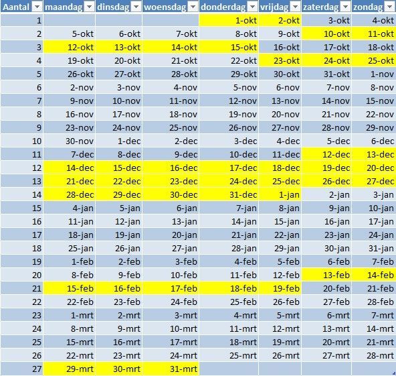
Task: Select cell 4-nov
Action: 171,87
